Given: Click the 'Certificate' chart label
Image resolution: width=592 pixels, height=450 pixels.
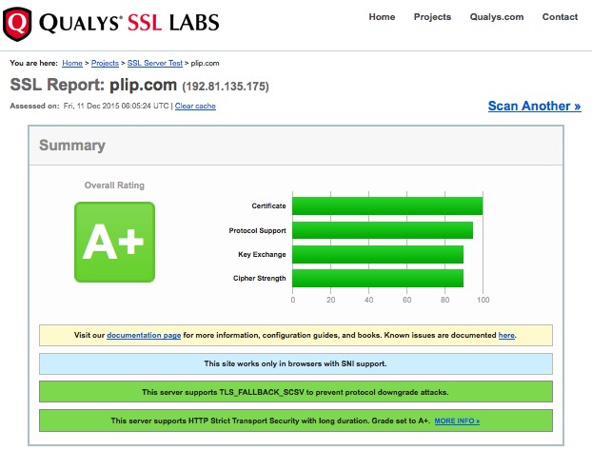Looking at the screenshot, I should click(268, 206).
